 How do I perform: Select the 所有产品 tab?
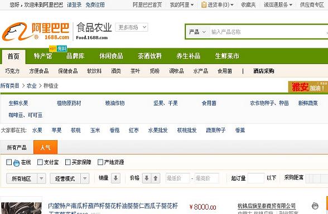pyautogui.click(x=17, y=147)
